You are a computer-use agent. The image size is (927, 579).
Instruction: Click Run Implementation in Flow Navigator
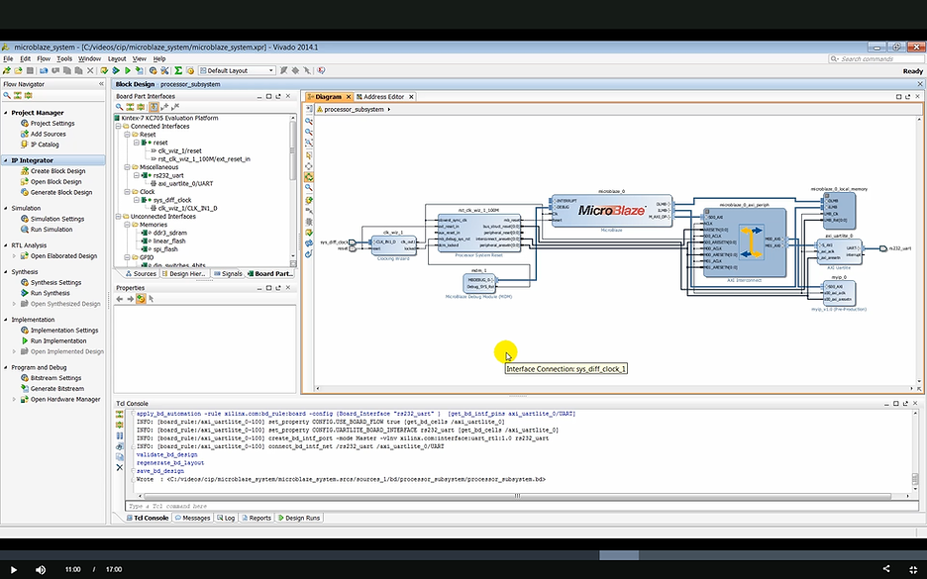(58, 341)
